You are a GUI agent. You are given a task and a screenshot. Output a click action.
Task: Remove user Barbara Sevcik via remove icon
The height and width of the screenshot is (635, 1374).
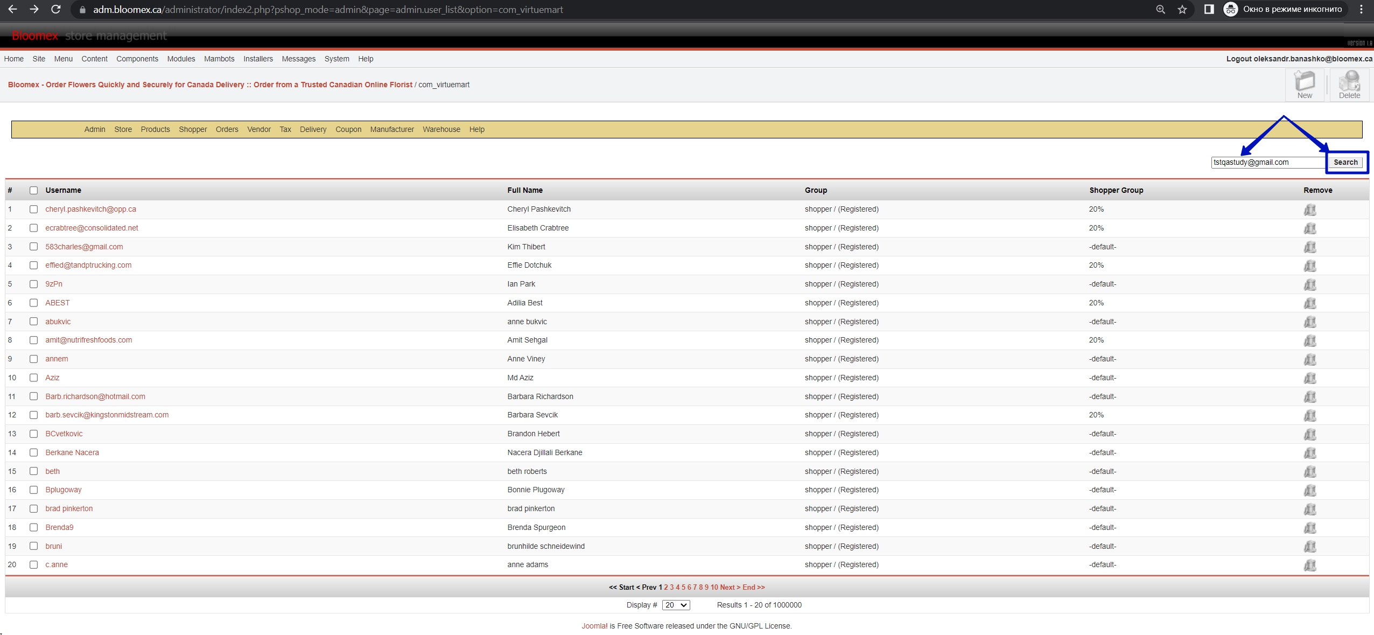(1310, 415)
